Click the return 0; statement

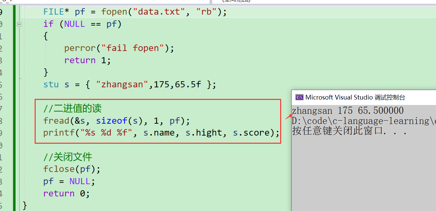67,193
